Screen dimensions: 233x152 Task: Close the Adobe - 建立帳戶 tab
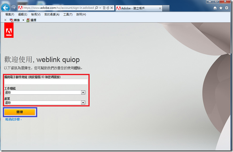coord(160,8)
